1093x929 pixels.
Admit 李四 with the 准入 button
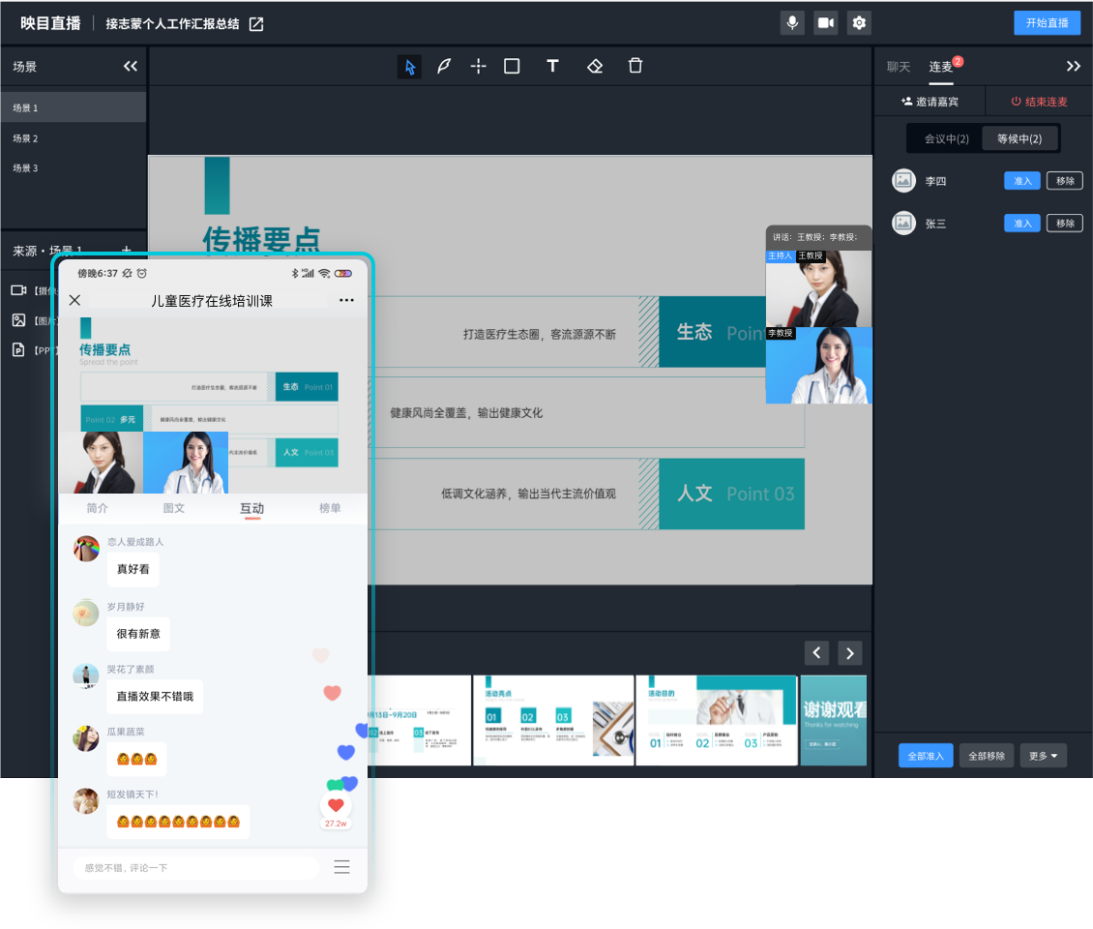1021,181
